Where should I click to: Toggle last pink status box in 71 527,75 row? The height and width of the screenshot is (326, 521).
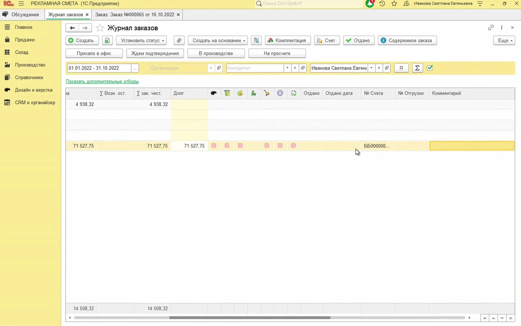pyautogui.click(x=293, y=146)
